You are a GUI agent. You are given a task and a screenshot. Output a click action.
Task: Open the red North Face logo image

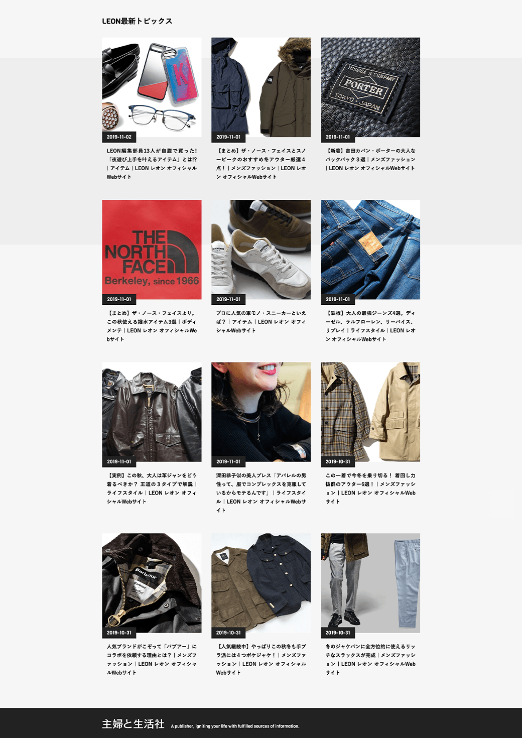pyautogui.click(x=152, y=250)
